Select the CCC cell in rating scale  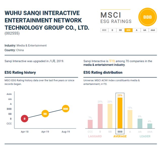[104, 30]
